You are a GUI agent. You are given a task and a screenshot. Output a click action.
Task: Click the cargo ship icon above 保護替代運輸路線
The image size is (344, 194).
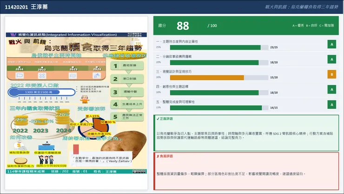tap(46, 146)
